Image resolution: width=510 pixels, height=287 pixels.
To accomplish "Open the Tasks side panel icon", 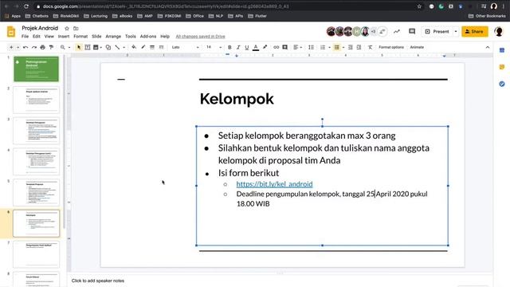I will (x=502, y=84).
